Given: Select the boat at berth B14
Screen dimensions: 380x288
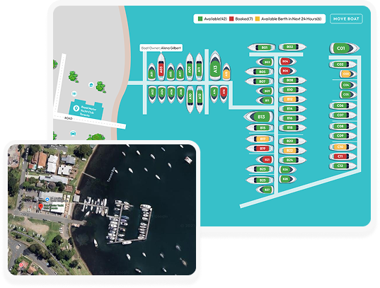Looking at the screenshot, I should [292, 108].
